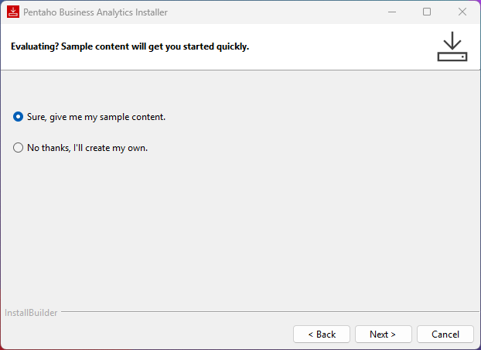
Task: Click the 'No thanks, I'll create my own.' label text
Action: pyautogui.click(x=87, y=148)
